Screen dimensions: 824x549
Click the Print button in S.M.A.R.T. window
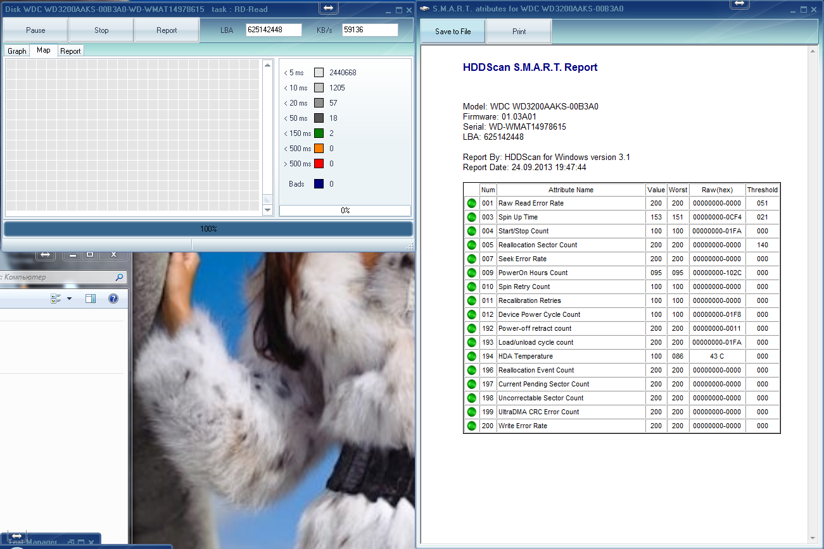[519, 32]
